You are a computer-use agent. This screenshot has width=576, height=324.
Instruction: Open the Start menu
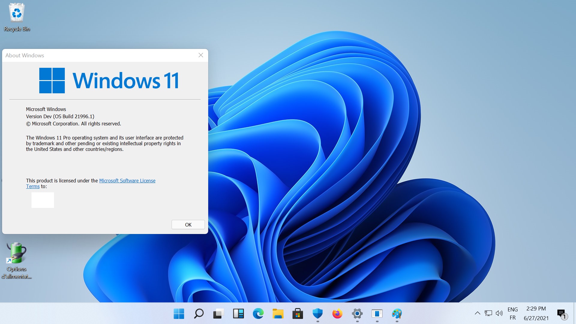tap(179, 314)
